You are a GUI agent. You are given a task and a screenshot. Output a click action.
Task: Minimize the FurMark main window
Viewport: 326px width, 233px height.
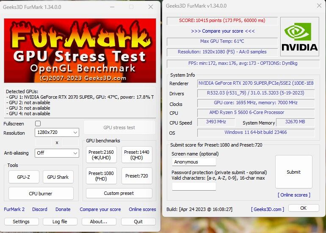112,7
